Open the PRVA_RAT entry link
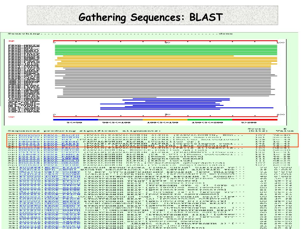Screen dimensions: 305x229 point(58,140)
